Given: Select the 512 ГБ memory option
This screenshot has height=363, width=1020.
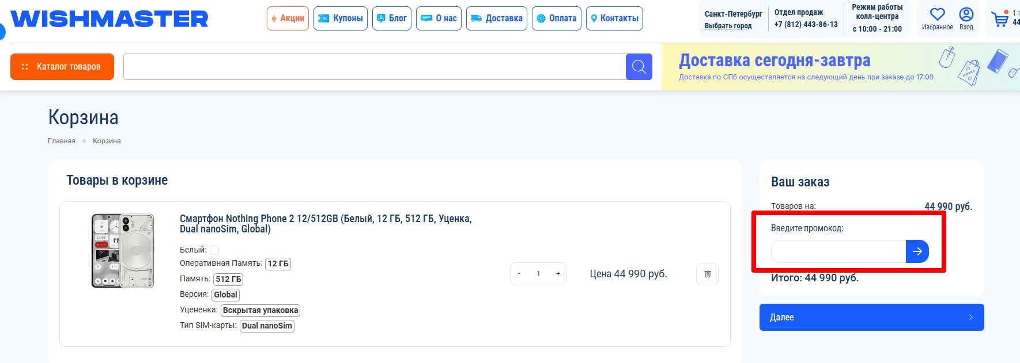Looking at the screenshot, I should 228,279.
